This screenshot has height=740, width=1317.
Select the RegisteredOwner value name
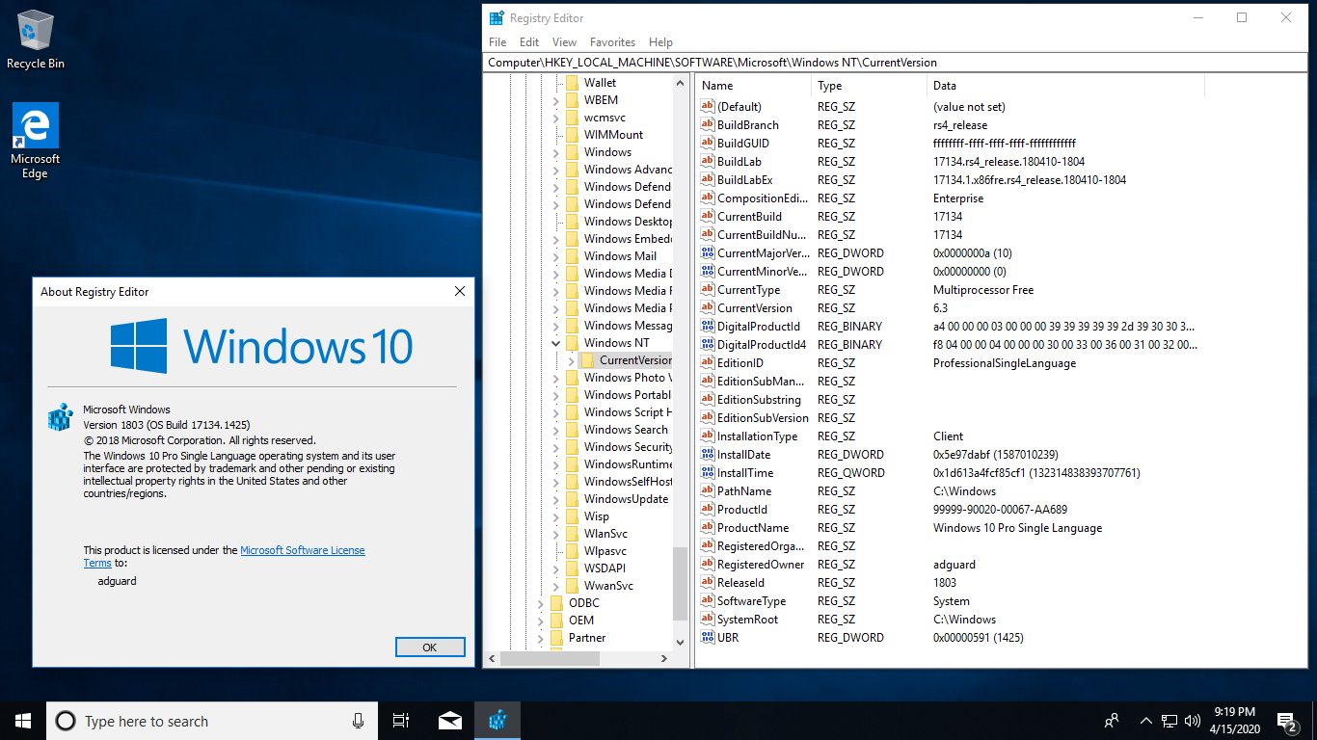[x=761, y=565]
